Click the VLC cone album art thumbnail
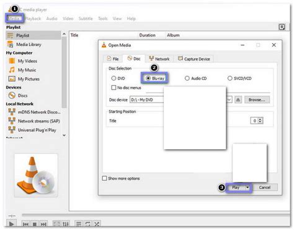 [x=36, y=175]
